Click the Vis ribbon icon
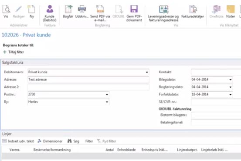241x161 pixels. point(6,9)
